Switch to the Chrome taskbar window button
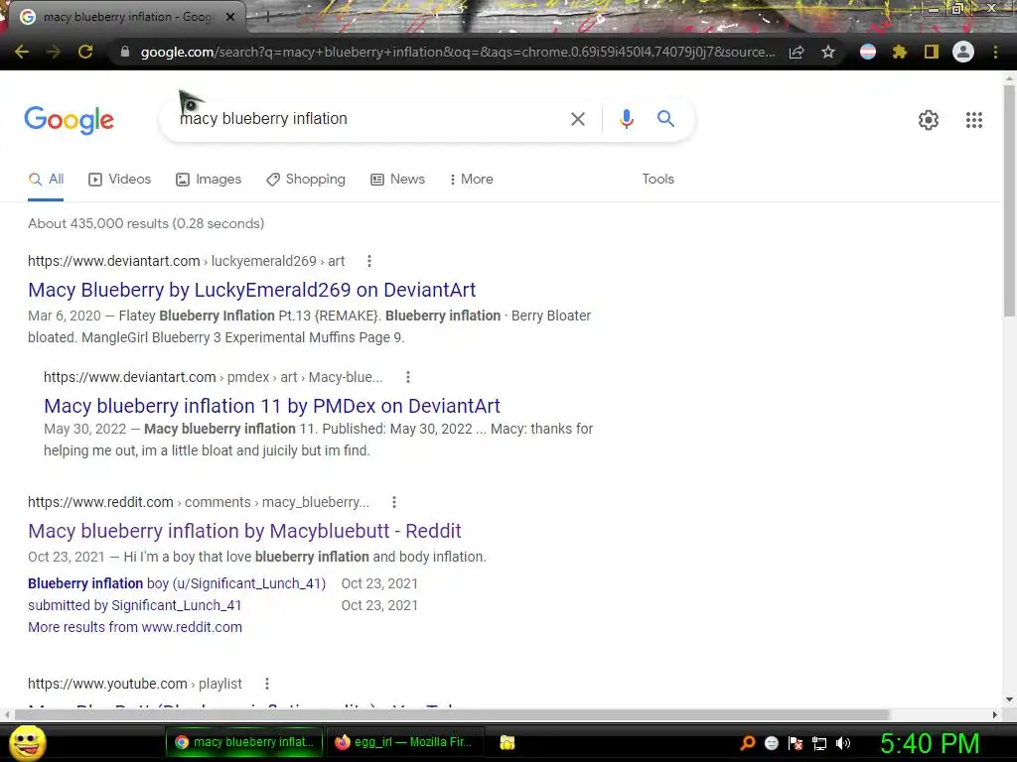Screen dimensions: 1017x762 [x=244, y=742]
